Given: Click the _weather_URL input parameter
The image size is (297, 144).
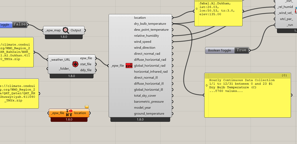Looking at the screenshot, I should 60,60.
